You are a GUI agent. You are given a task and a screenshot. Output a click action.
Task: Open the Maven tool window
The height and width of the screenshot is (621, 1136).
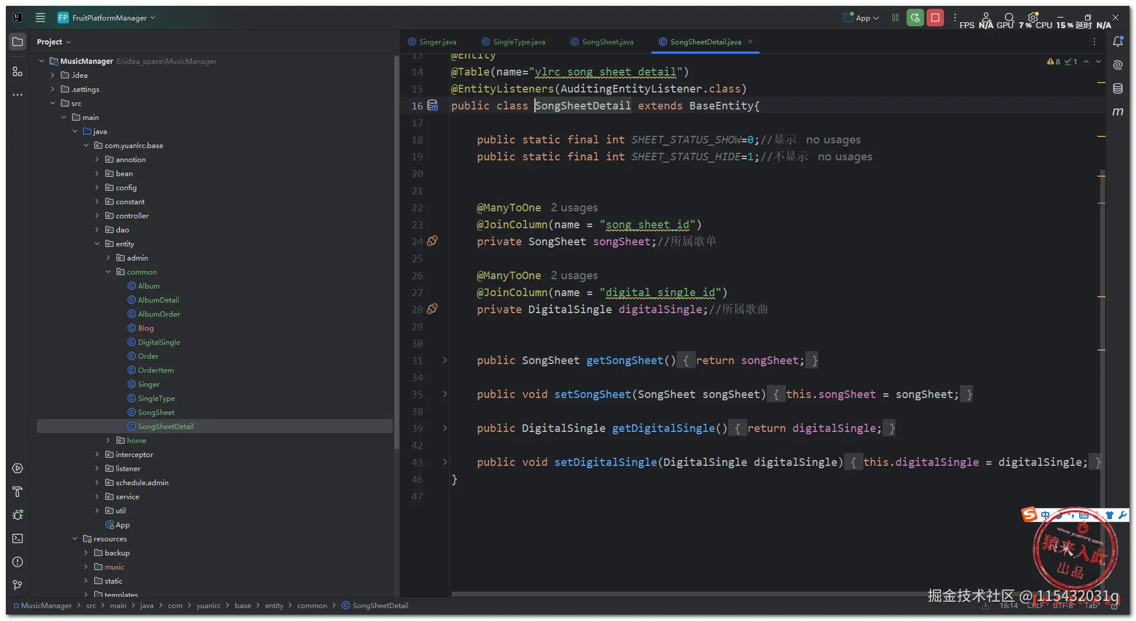pyautogui.click(x=1118, y=112)
